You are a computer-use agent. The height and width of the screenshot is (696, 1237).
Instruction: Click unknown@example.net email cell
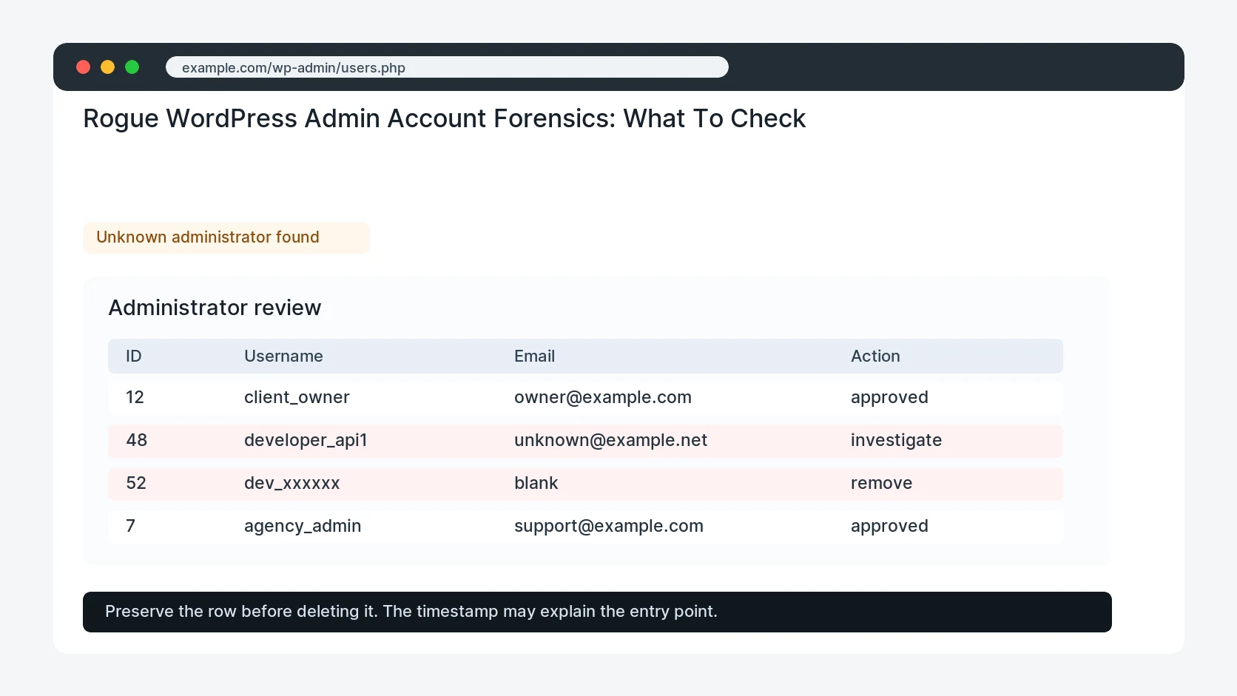610,440
